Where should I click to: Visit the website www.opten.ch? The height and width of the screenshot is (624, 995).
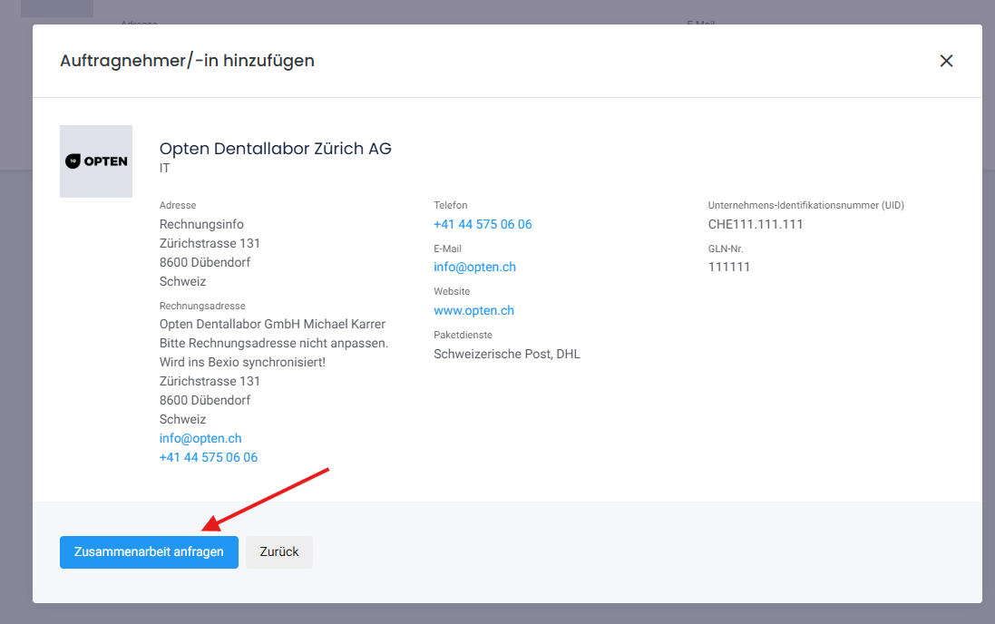(x=474, y=310)
